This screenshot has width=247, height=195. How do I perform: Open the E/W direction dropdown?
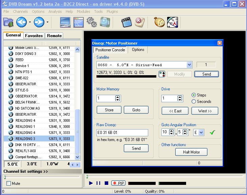pyautogui.click(x=201, y=133)
